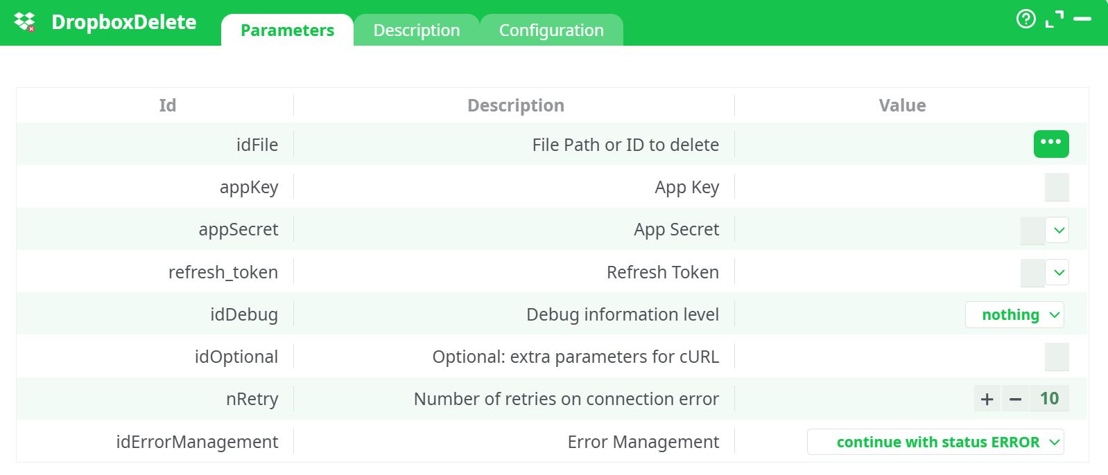The image size is (1108, 475).
Task: Click 'Debug information level' description
Action: point(623,315)
